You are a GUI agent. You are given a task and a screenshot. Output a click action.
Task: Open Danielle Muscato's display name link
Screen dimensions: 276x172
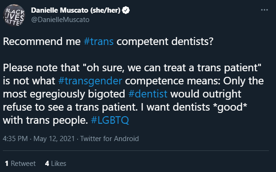pyautogui.click(x=76, y=10)
